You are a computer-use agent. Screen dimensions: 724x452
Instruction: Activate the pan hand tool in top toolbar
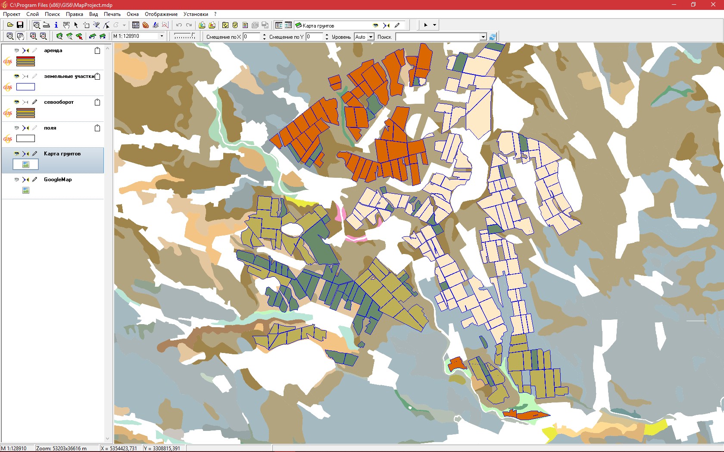point(66,25)
